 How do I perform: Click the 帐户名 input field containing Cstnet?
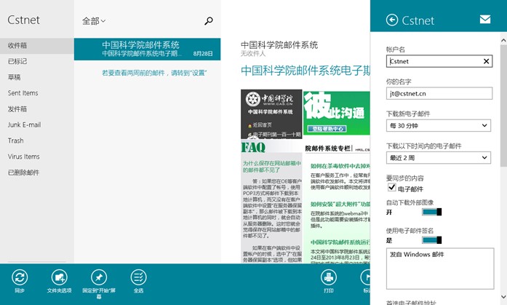point(439,61)
